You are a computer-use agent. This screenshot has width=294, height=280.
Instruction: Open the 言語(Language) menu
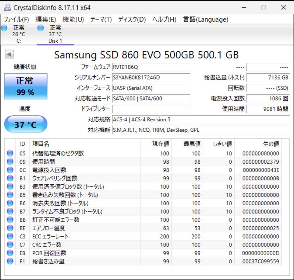coord(206,19)
